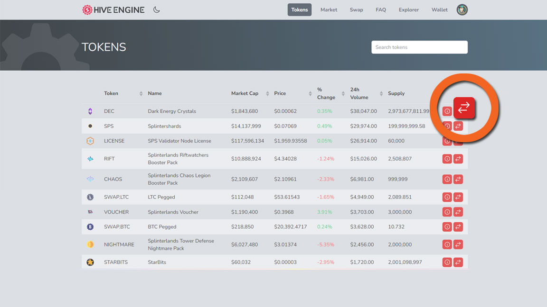Click the $38,047.00 volume value
The image size is (547, 307).
pyautogui.click(x=364, y=111)
